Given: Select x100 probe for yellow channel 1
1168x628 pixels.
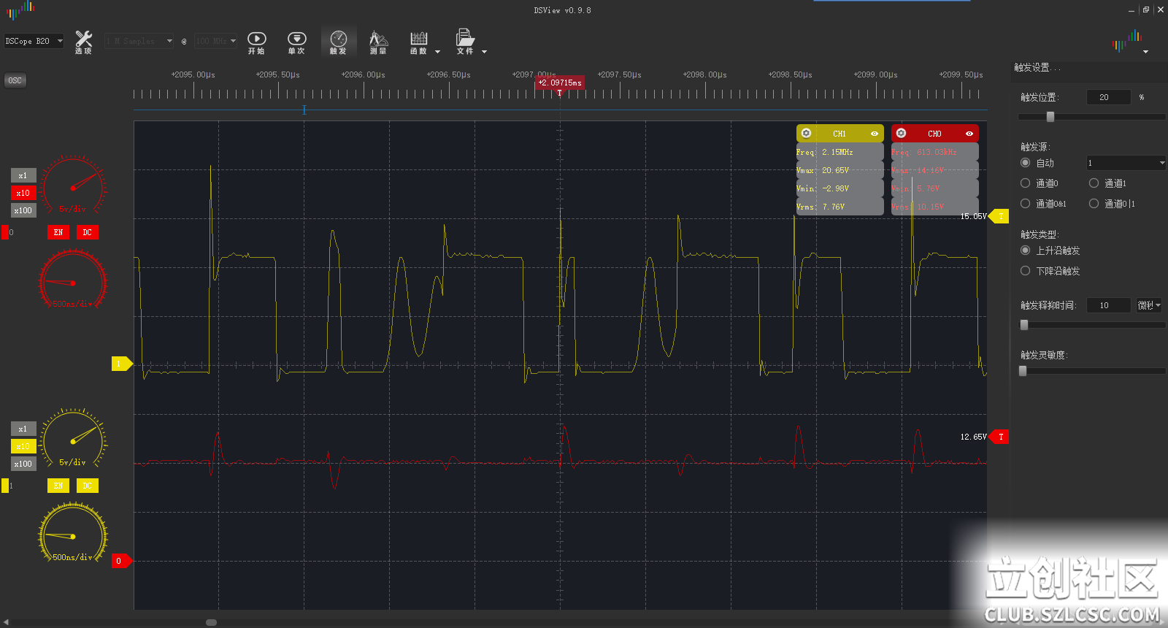Looking at the screenshot, I should (23, 464).
